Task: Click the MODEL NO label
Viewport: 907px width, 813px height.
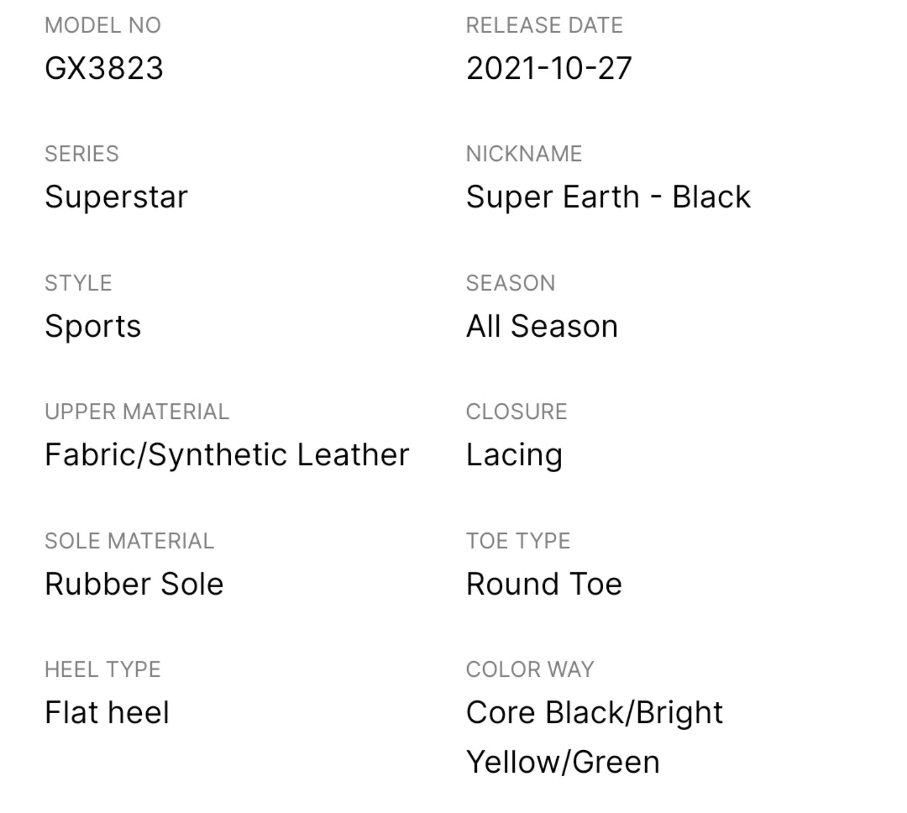Action: tap(103, 26)
